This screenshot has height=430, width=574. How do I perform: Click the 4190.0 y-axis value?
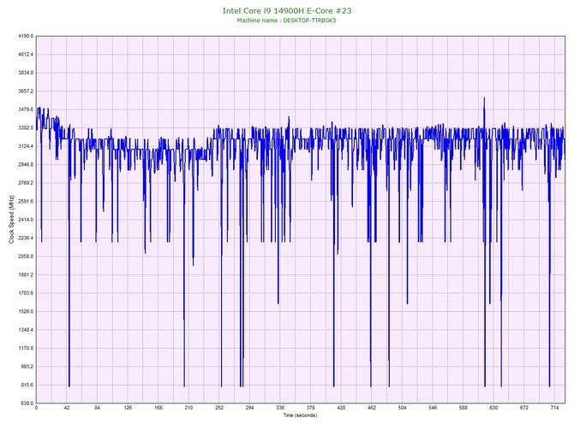point(26,36)
